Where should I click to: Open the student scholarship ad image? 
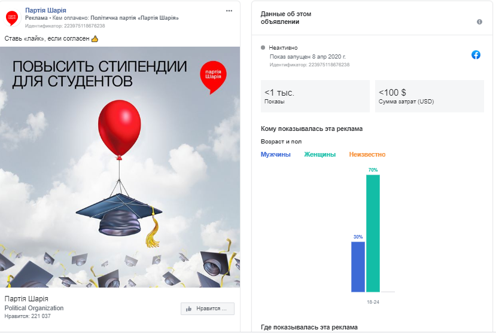pyautogui.click(x=120, y=167)
